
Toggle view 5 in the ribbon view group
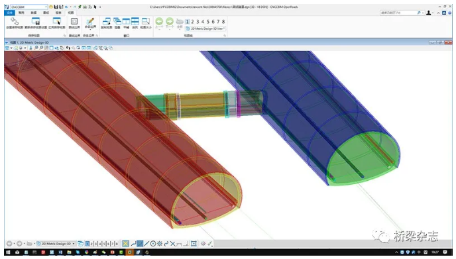point(208,21)
